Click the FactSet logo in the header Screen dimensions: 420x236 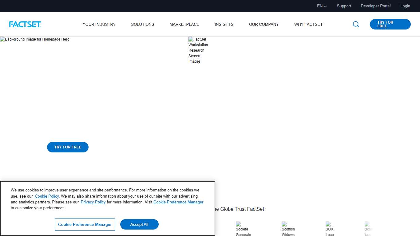(25, 24)
